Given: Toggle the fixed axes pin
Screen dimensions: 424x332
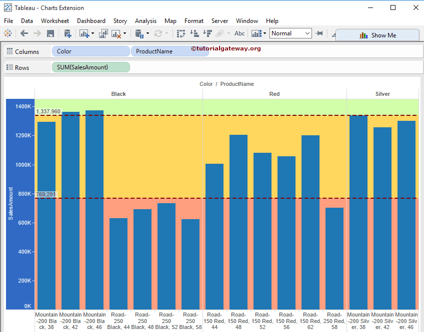Looking at the screenshot, I should 319,33.
